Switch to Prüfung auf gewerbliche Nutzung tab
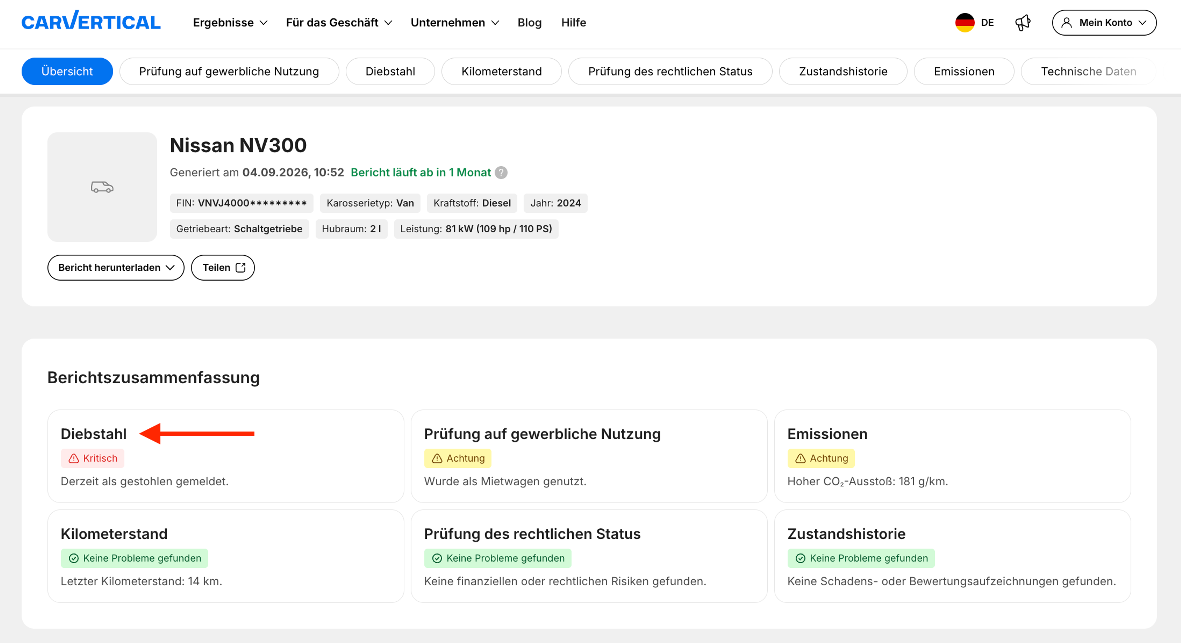This screenshot has width=1181, height=643. tap(229, 72)
